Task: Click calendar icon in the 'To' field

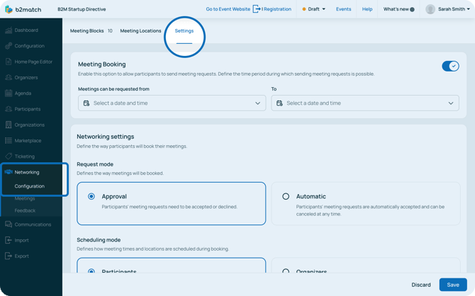Action: tap(279, 103)
